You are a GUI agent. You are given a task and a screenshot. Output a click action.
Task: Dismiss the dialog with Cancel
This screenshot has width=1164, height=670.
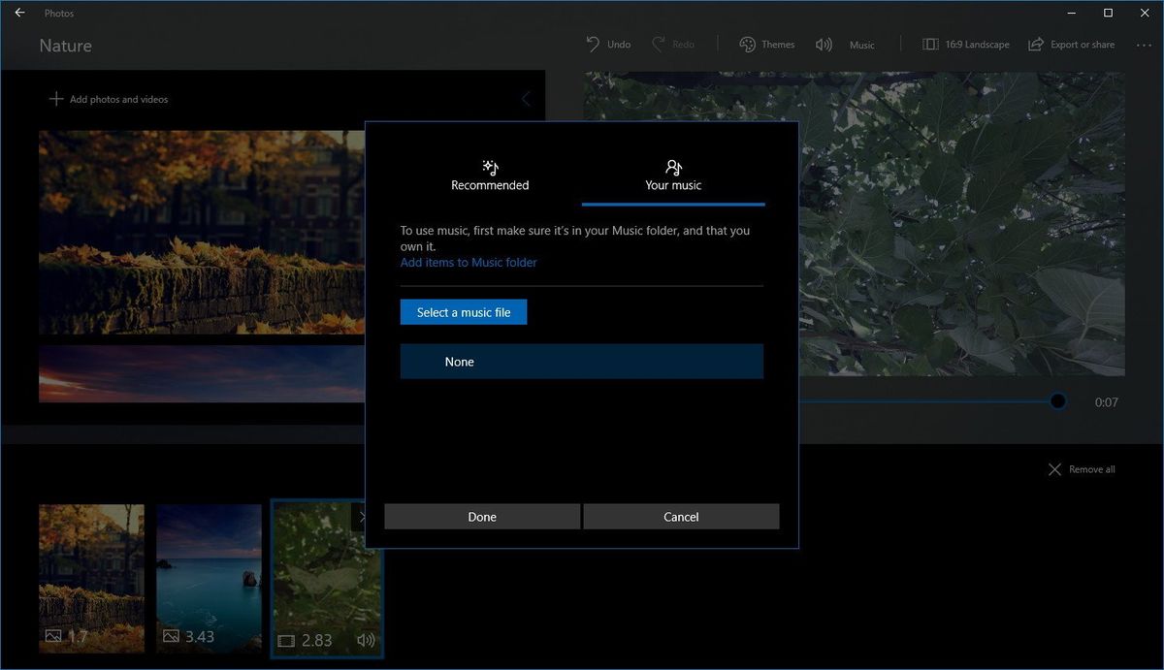pos(680,516)
